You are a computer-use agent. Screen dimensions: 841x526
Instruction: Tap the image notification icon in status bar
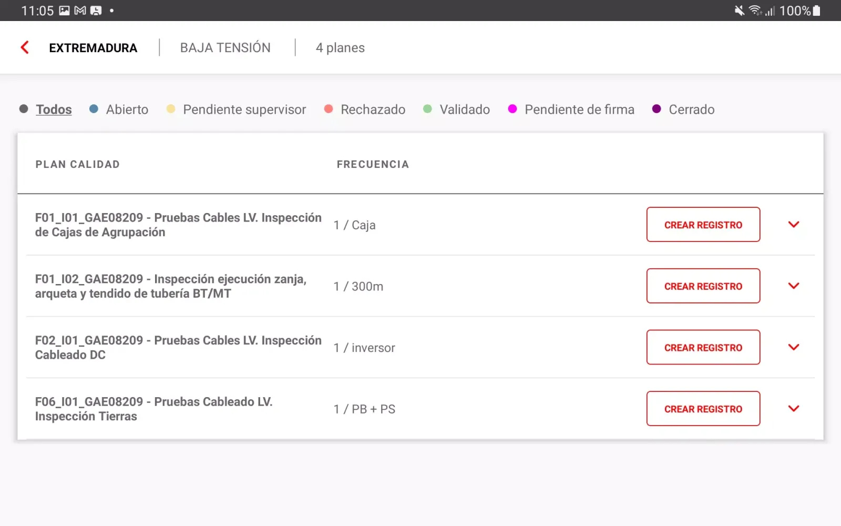coord(64,11)
